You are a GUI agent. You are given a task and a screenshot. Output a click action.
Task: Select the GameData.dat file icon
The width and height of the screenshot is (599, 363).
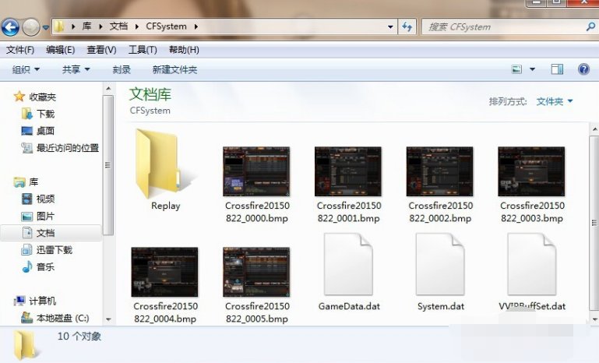tap(348, 264)
